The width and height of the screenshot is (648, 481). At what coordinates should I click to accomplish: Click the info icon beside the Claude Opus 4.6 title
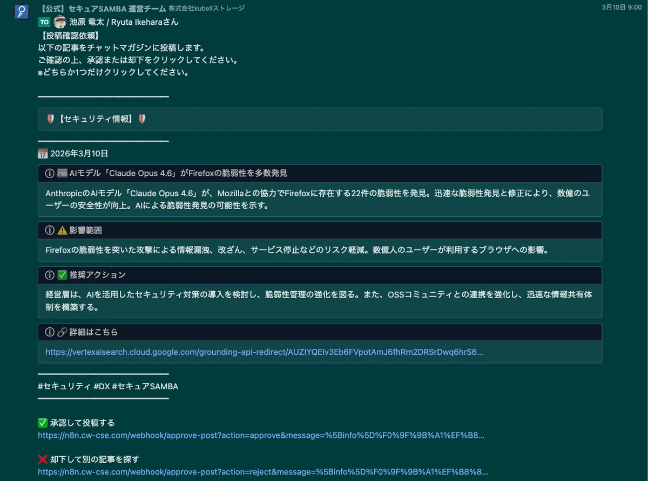click(50, 173)
